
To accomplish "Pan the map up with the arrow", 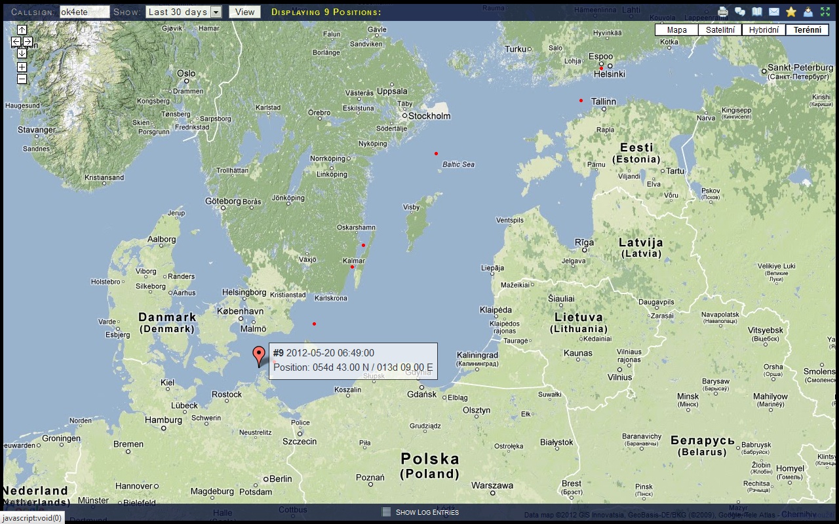I will 22,29.
